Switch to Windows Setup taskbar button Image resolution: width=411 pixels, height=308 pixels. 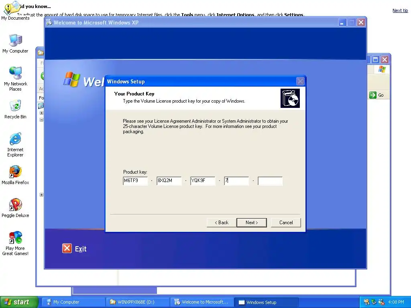click(267, 302)
